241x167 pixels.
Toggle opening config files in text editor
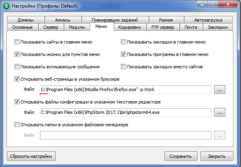point(17,102)
